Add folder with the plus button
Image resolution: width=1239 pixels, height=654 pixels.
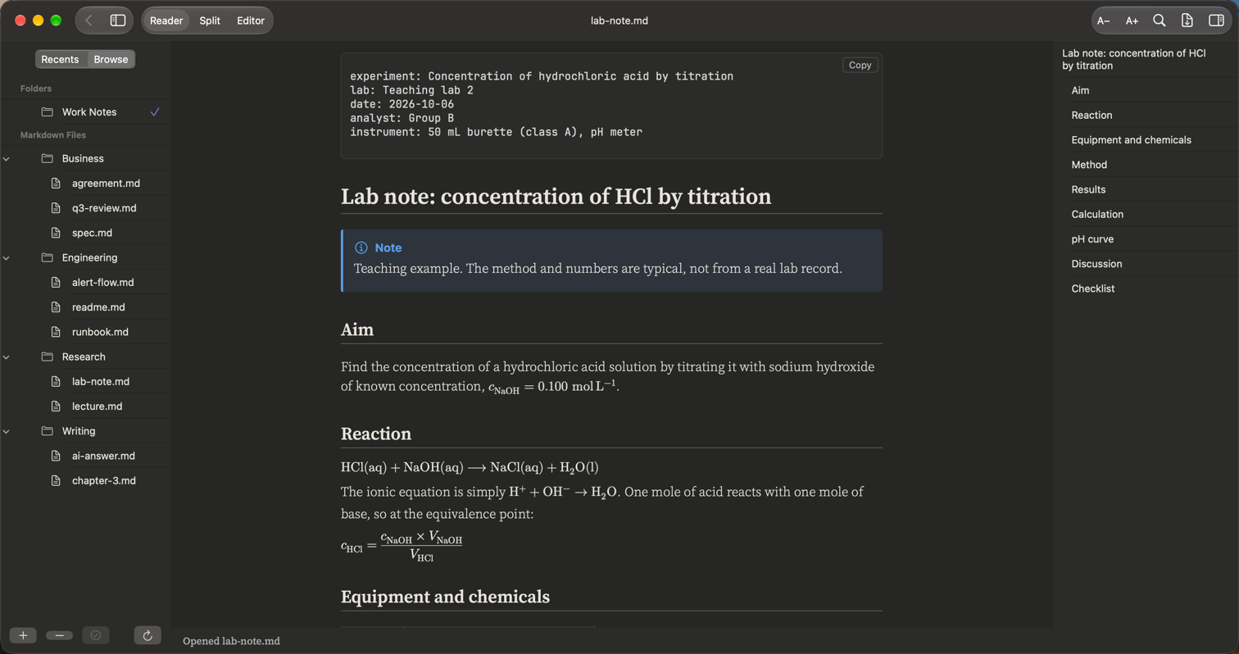(x=23, y=635)
